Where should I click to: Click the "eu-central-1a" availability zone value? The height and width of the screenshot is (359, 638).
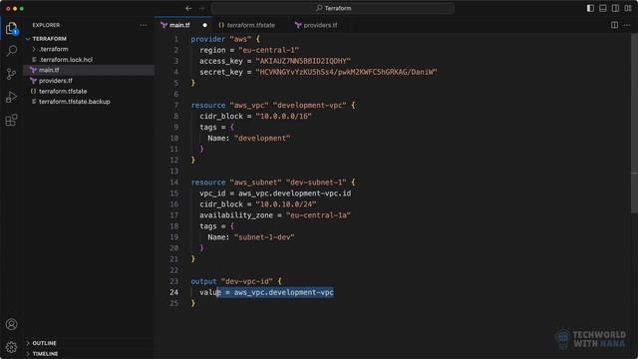tap(318, 215)
